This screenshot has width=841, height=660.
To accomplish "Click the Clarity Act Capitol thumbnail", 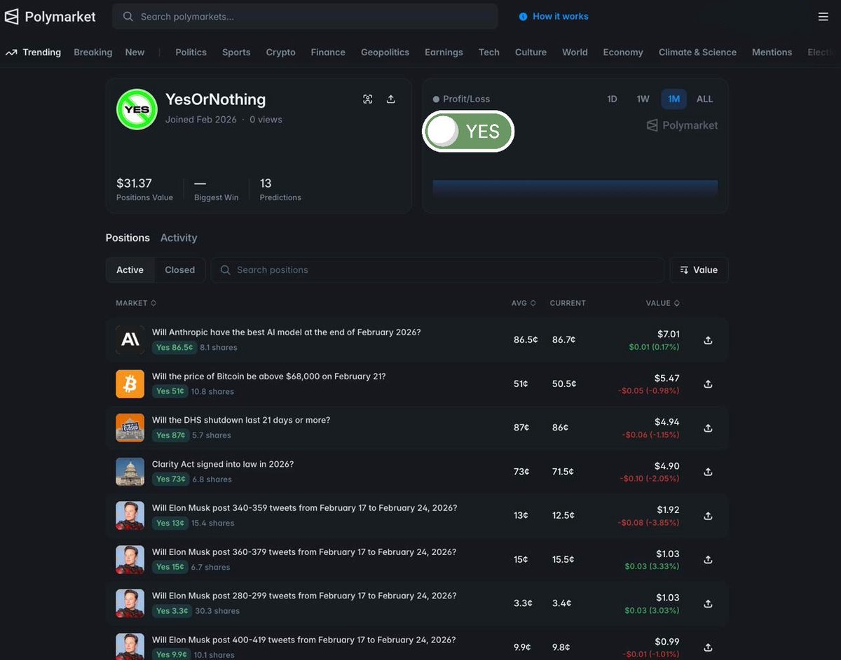I will pos(130,472).
